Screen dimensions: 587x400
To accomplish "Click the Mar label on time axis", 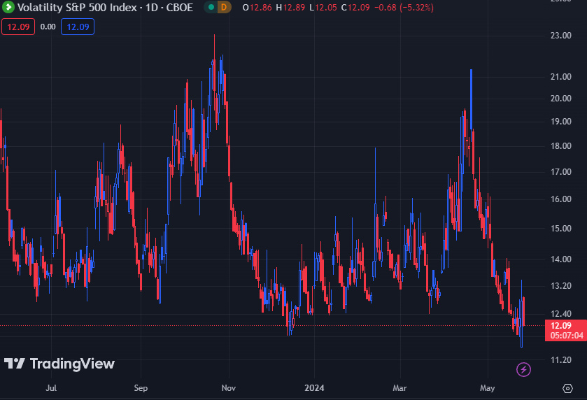I will coord(399,388).
